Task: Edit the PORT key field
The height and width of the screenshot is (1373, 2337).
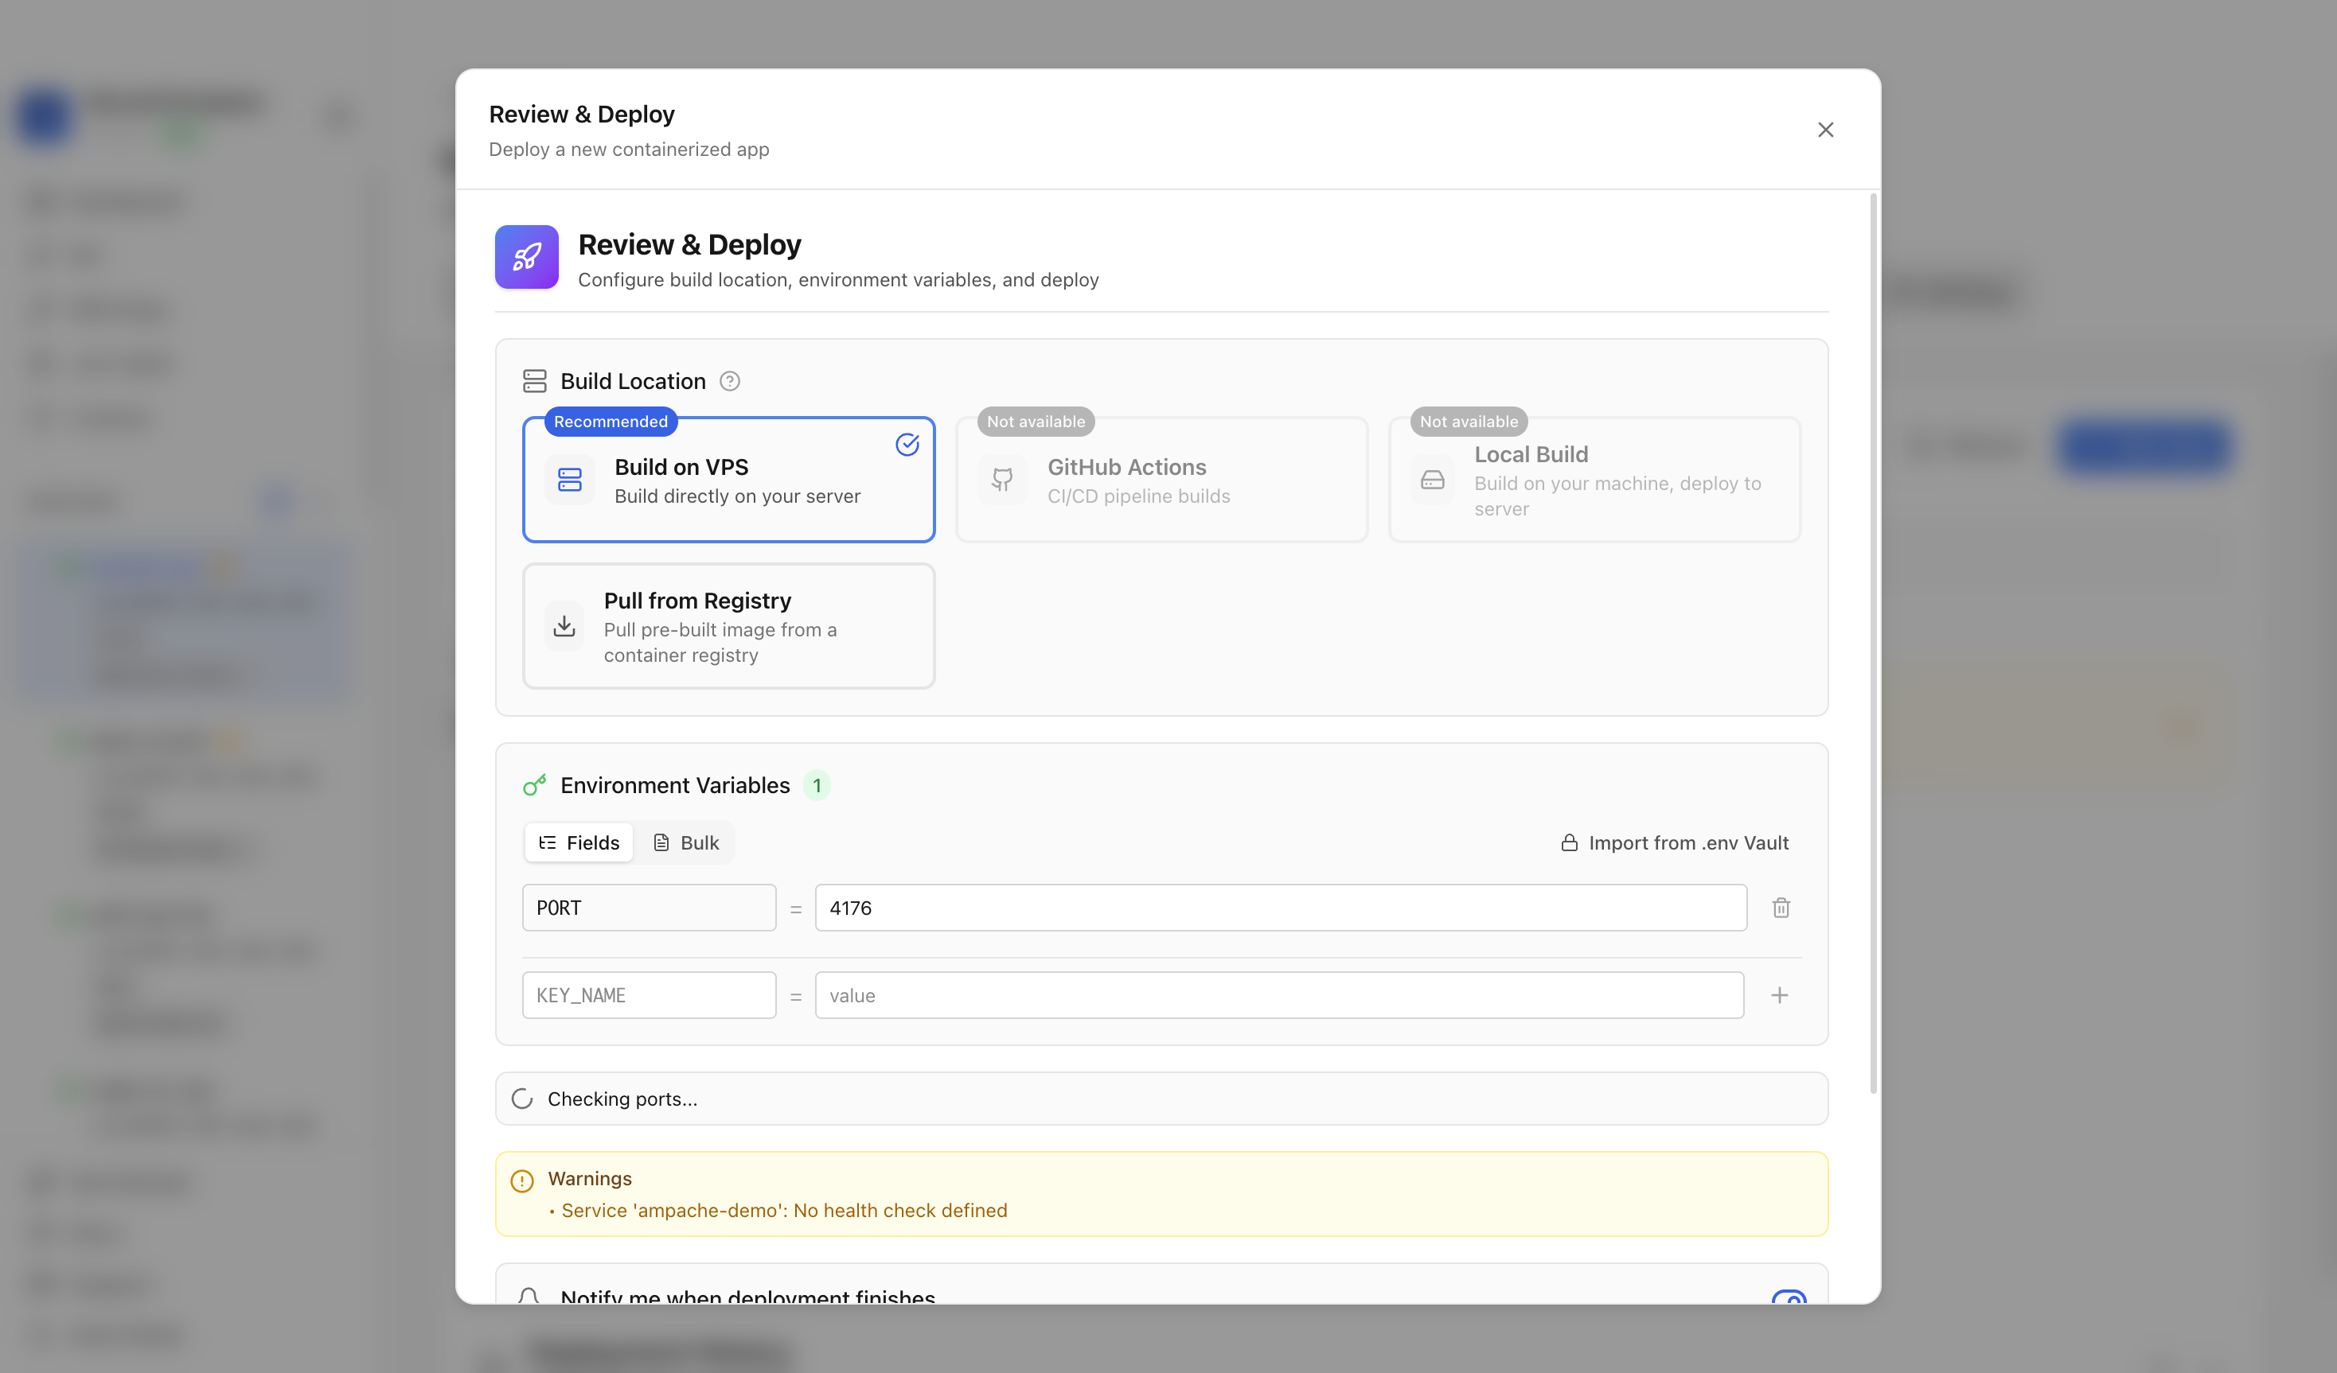Action: [650, 908]
